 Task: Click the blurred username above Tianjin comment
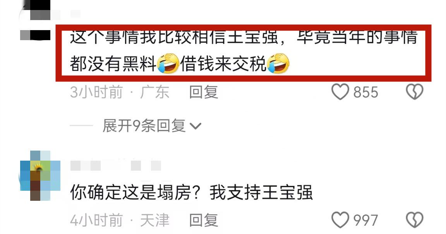tap(115, 165)
